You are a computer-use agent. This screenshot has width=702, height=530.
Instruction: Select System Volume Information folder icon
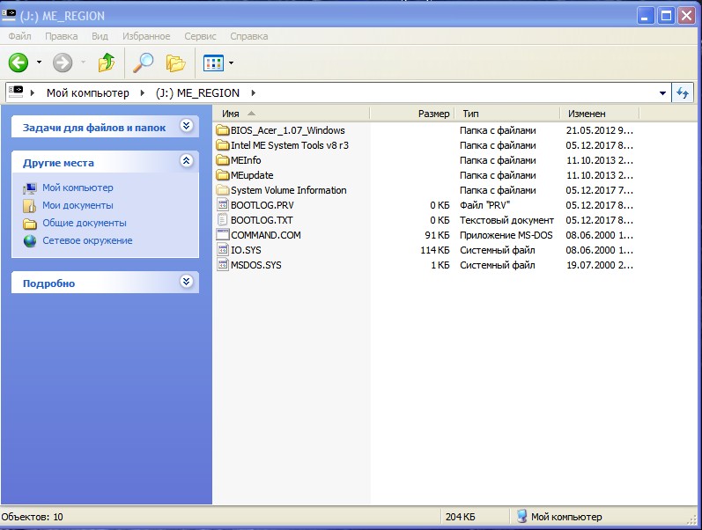(223, 190)
